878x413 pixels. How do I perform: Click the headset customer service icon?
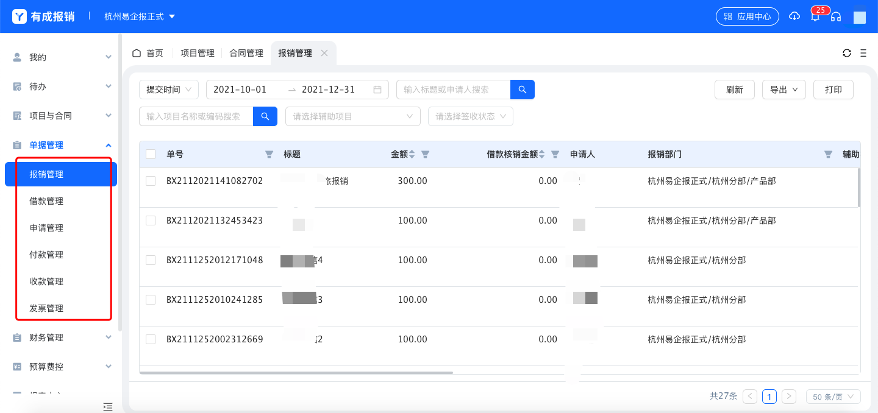pos(836,16)
